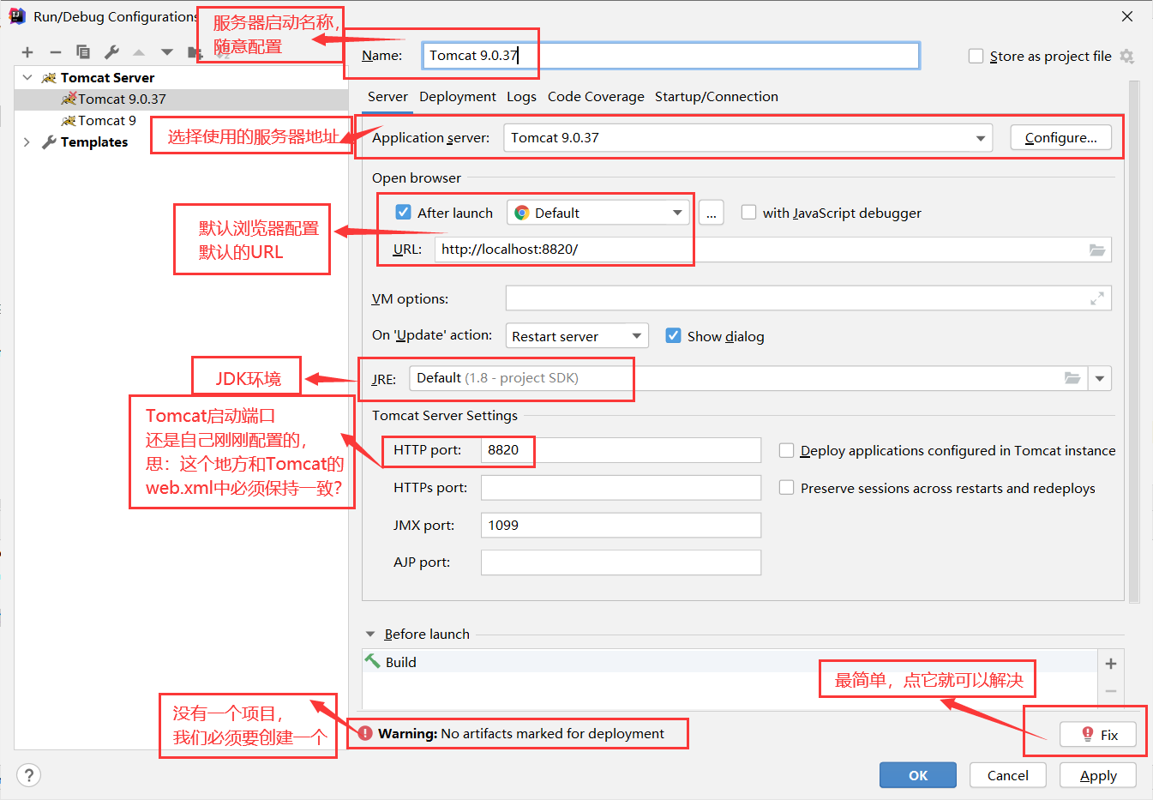The image size is (1153, 800).
Task: Open the URL field's folder browse icon
Action: (x=1097, y=250)
